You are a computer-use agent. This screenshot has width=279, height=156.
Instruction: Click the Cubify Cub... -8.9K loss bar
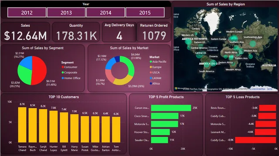[255, 140]
